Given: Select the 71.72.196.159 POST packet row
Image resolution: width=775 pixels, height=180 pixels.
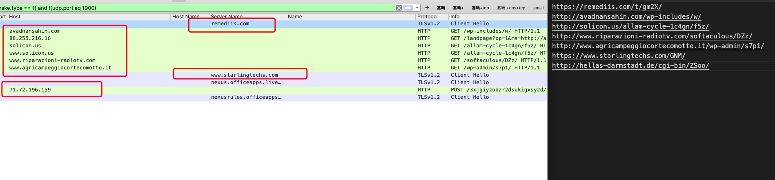Looking at the screenshot, I should click(x=274, y=90).
